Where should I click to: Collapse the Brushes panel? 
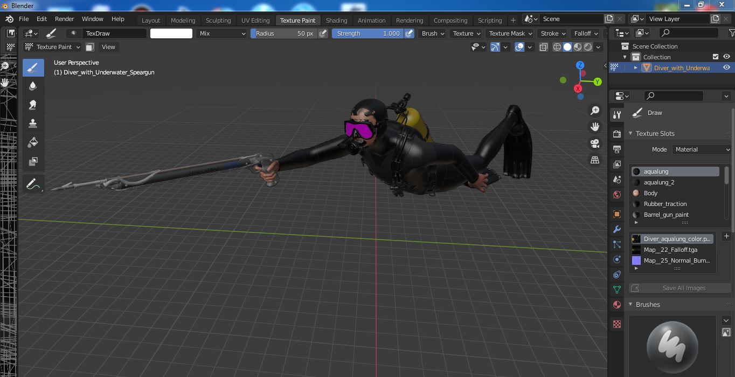631,305
